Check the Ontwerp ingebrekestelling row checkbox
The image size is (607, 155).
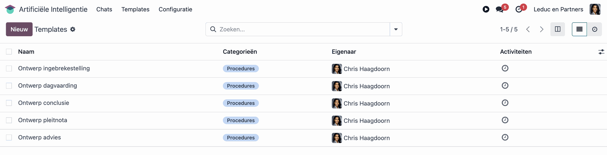(x=9, y=69)
